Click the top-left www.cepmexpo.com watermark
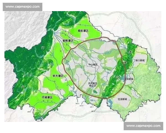The width and height of the screenshot is (166, 133). [23, 7]
